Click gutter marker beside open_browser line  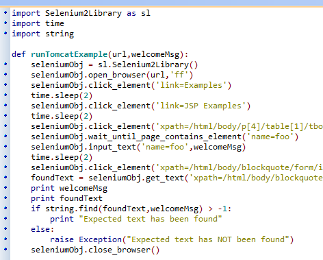coord(5,74)
